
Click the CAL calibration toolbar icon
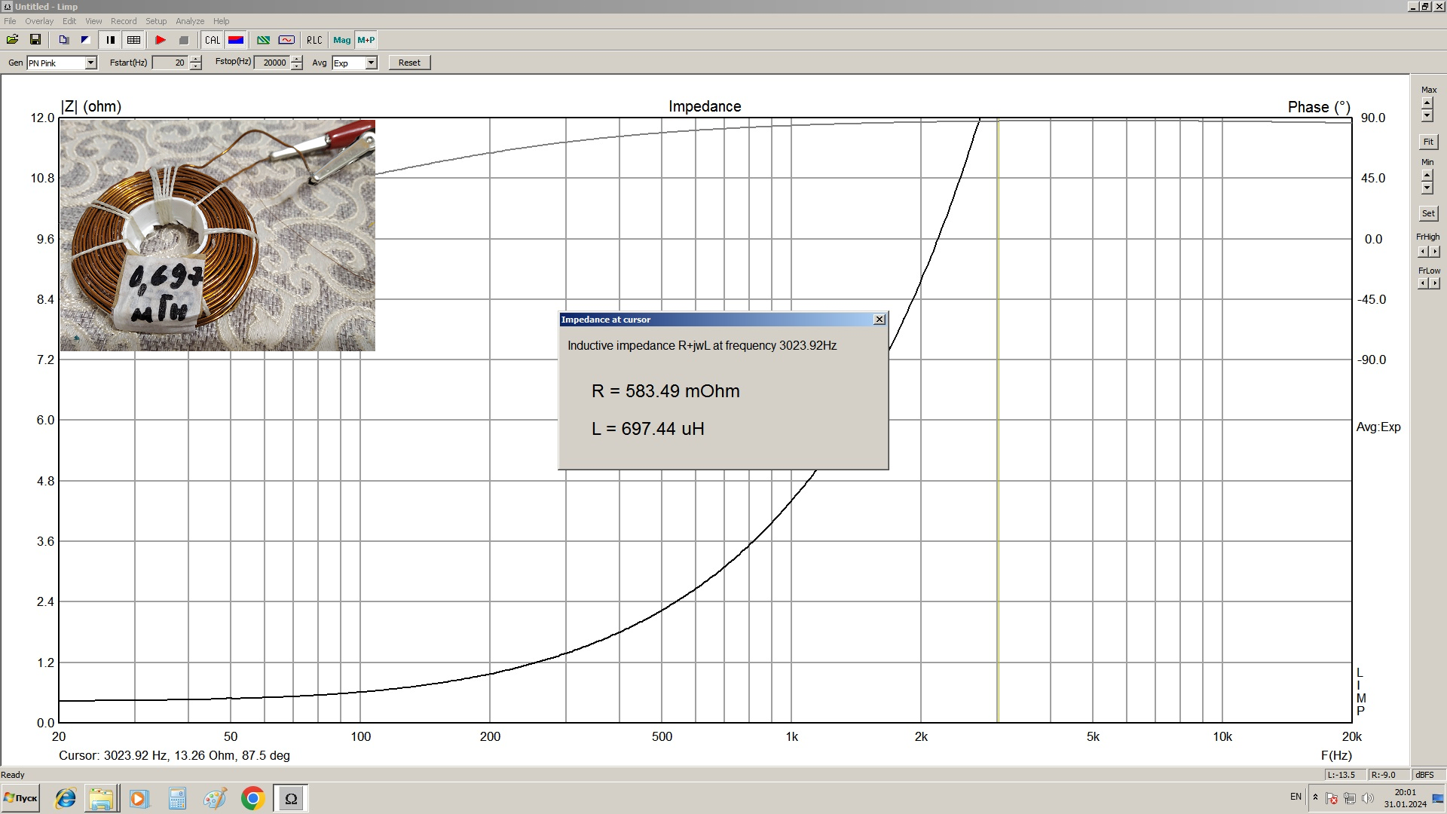pyautogui.click(x=213, y=40)
